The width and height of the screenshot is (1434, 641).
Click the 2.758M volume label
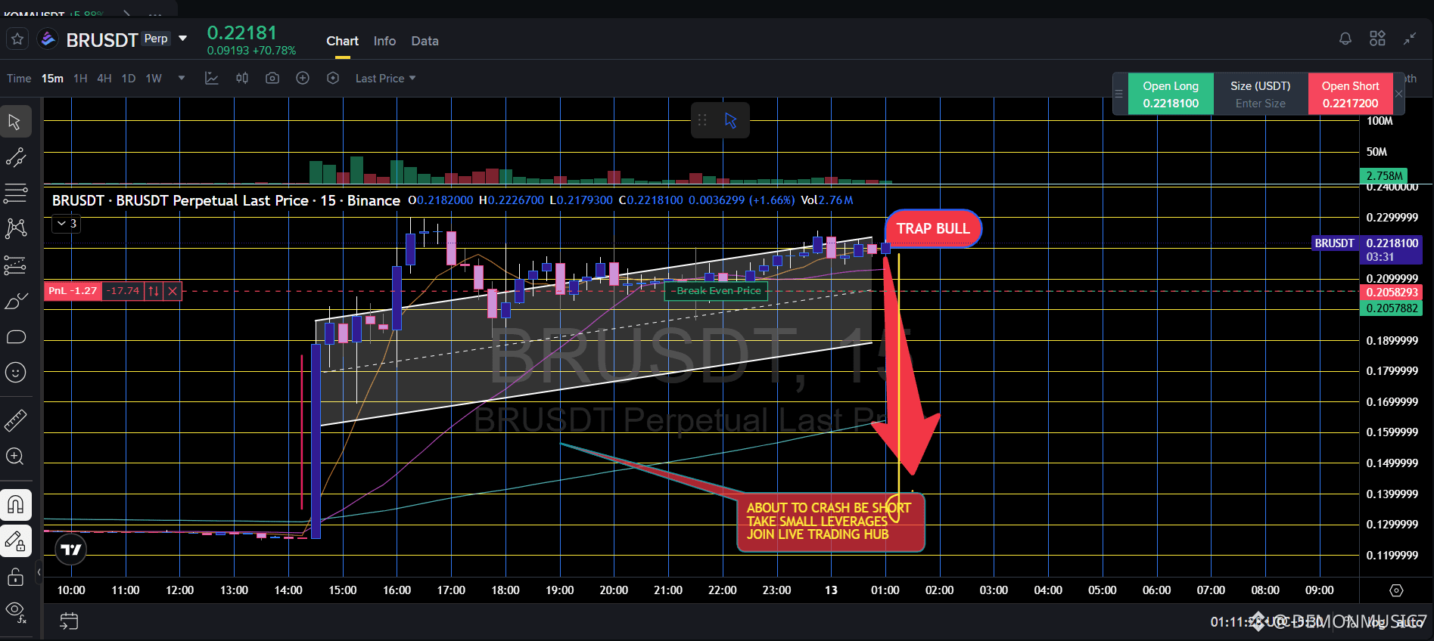point(1384,176)
